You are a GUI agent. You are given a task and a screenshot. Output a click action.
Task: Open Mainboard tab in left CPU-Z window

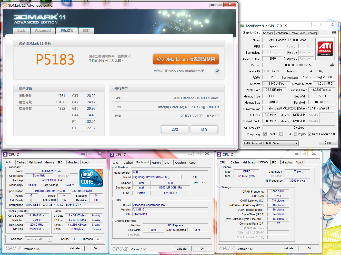(x=35, y=162)
